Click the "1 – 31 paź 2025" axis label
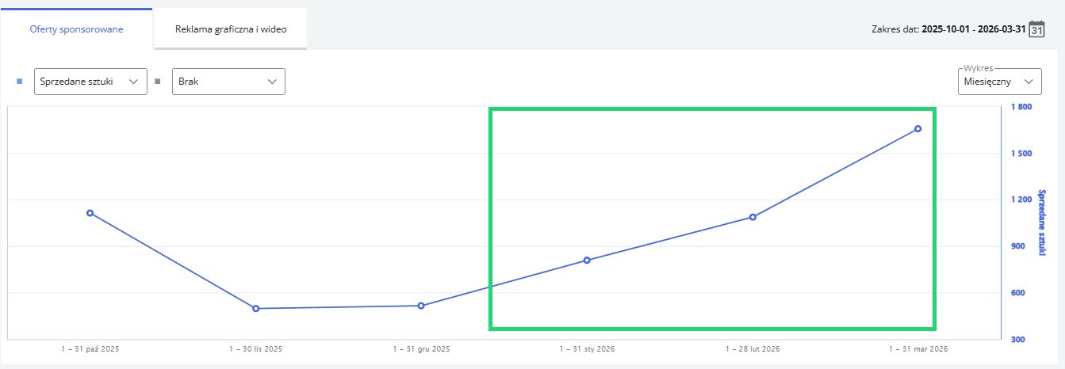 coord(90,348)
